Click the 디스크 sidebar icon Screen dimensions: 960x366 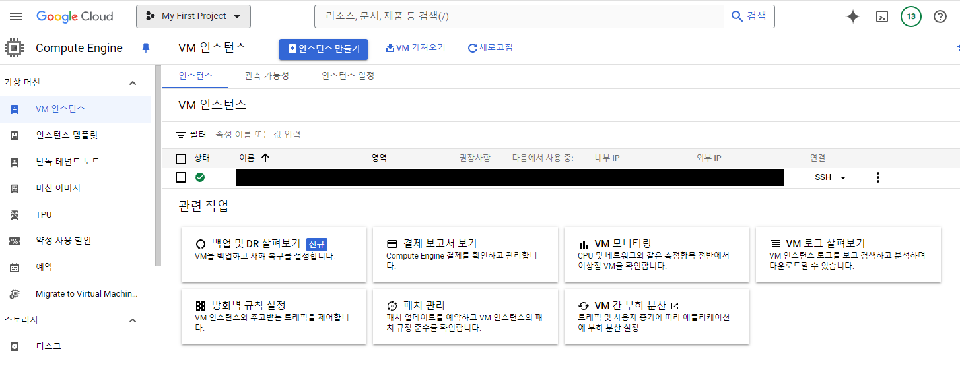pos(15,346)
